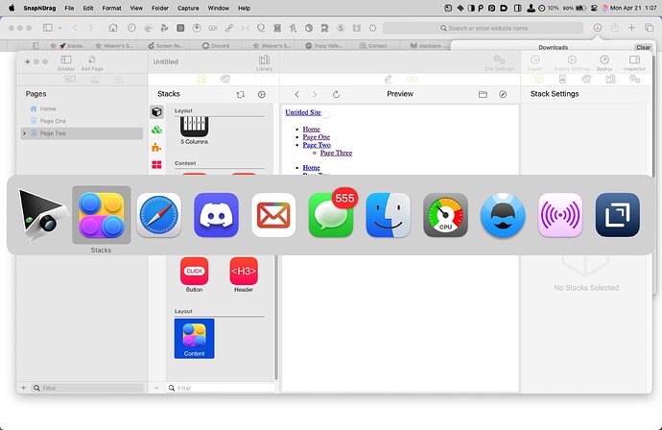Screen dimensions: 662x430
Task: Go forward in Preview pane
Action: [315, 94]
